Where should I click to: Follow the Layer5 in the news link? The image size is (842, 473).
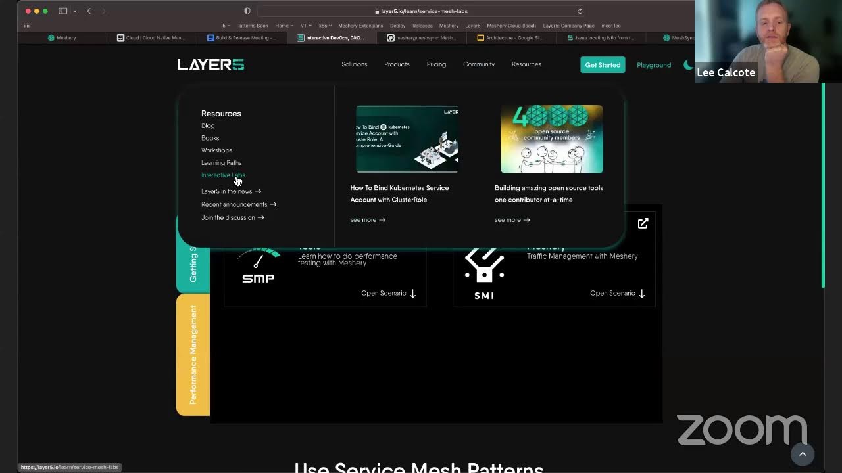[x=231, y=191]
